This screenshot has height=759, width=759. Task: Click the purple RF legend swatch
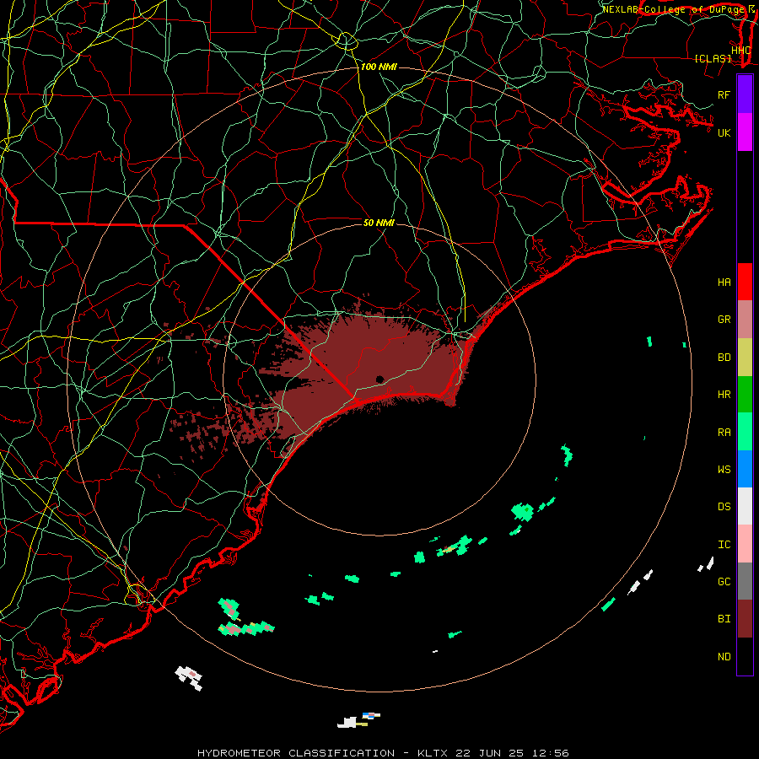[745, 94]
